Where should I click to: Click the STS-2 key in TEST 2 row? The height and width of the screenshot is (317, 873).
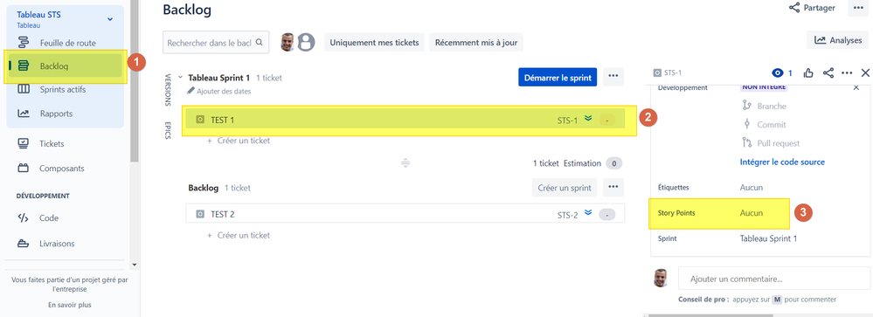pos(568,215)
